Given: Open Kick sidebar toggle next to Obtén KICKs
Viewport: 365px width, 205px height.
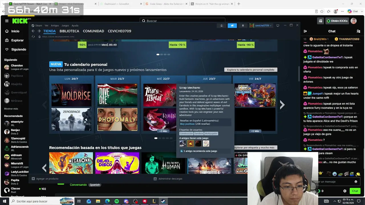Looking at the screenshot, I should [x=321, y=21].
